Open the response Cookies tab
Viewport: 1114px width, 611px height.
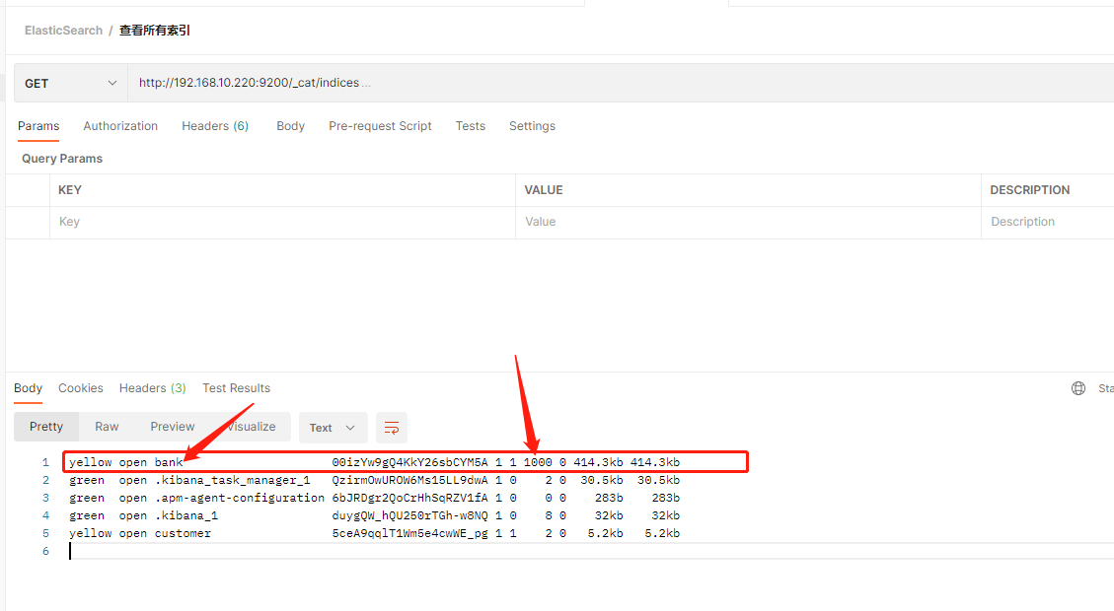click(x=81, y=388)
